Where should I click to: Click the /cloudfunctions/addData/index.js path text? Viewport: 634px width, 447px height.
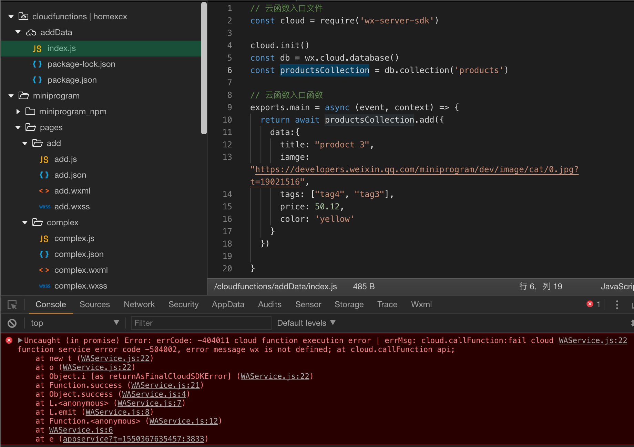(275, 287)
